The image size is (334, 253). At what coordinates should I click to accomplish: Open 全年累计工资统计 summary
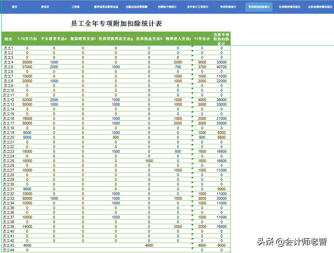[x=197, y=6]
